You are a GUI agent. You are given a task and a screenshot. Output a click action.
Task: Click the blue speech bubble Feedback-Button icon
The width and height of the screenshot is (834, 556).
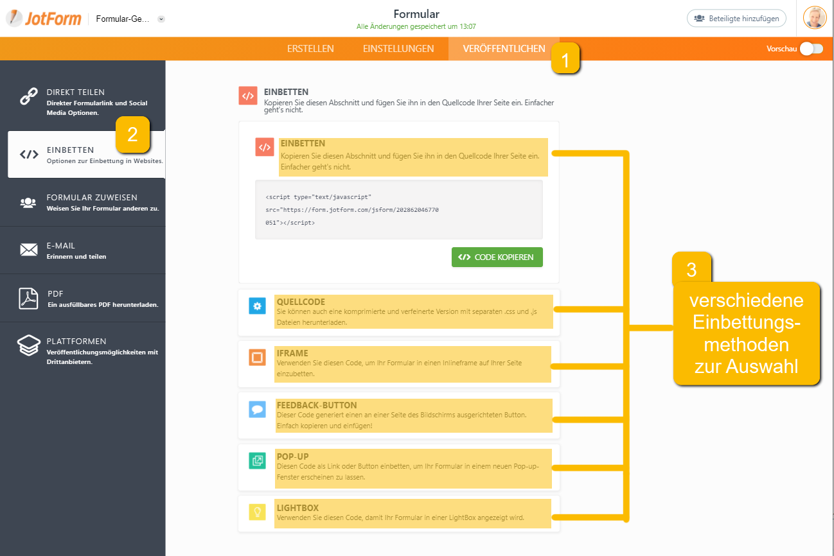(x=257, y=409)
